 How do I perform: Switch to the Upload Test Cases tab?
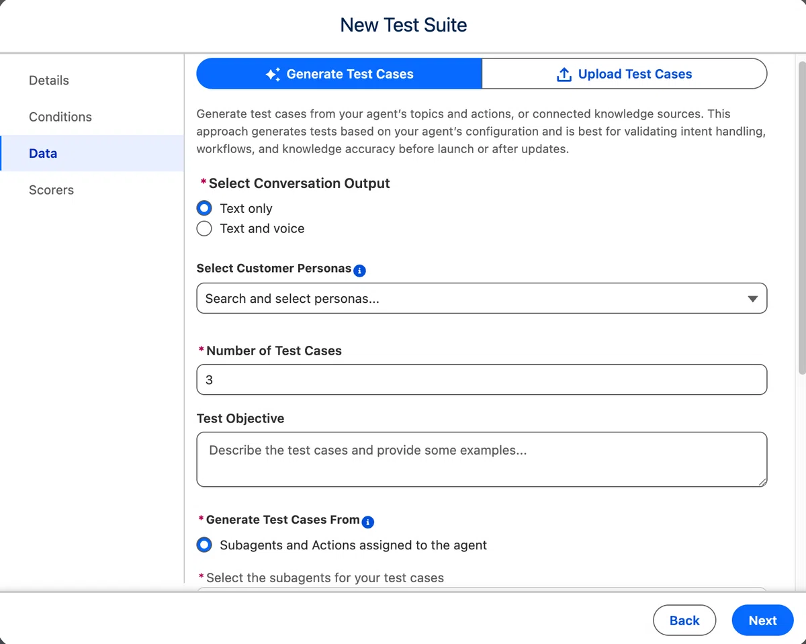click(625, 74)
